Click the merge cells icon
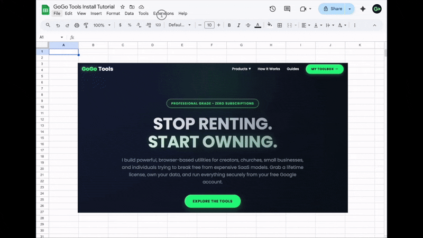The width and height of the screenshot is (423, 238). (289, 25)
